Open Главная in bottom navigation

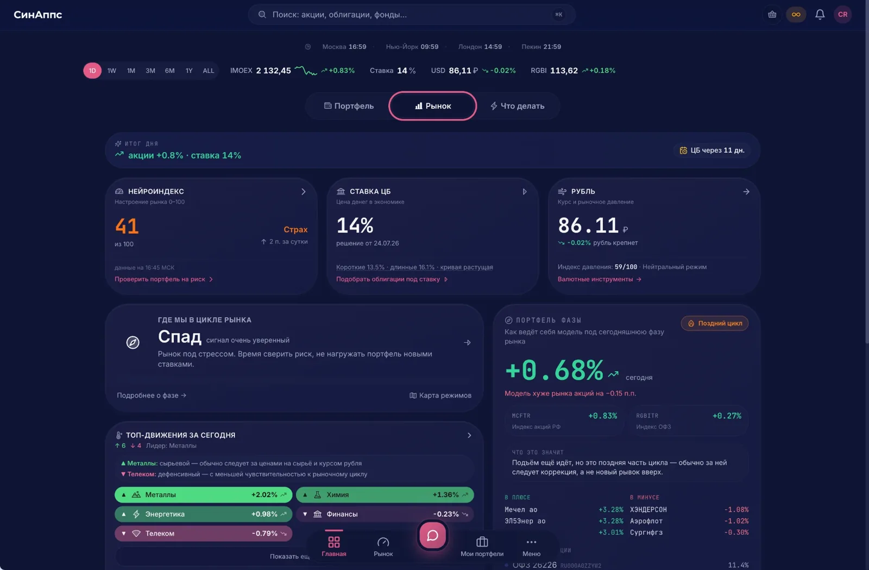(x=334, y=546)
